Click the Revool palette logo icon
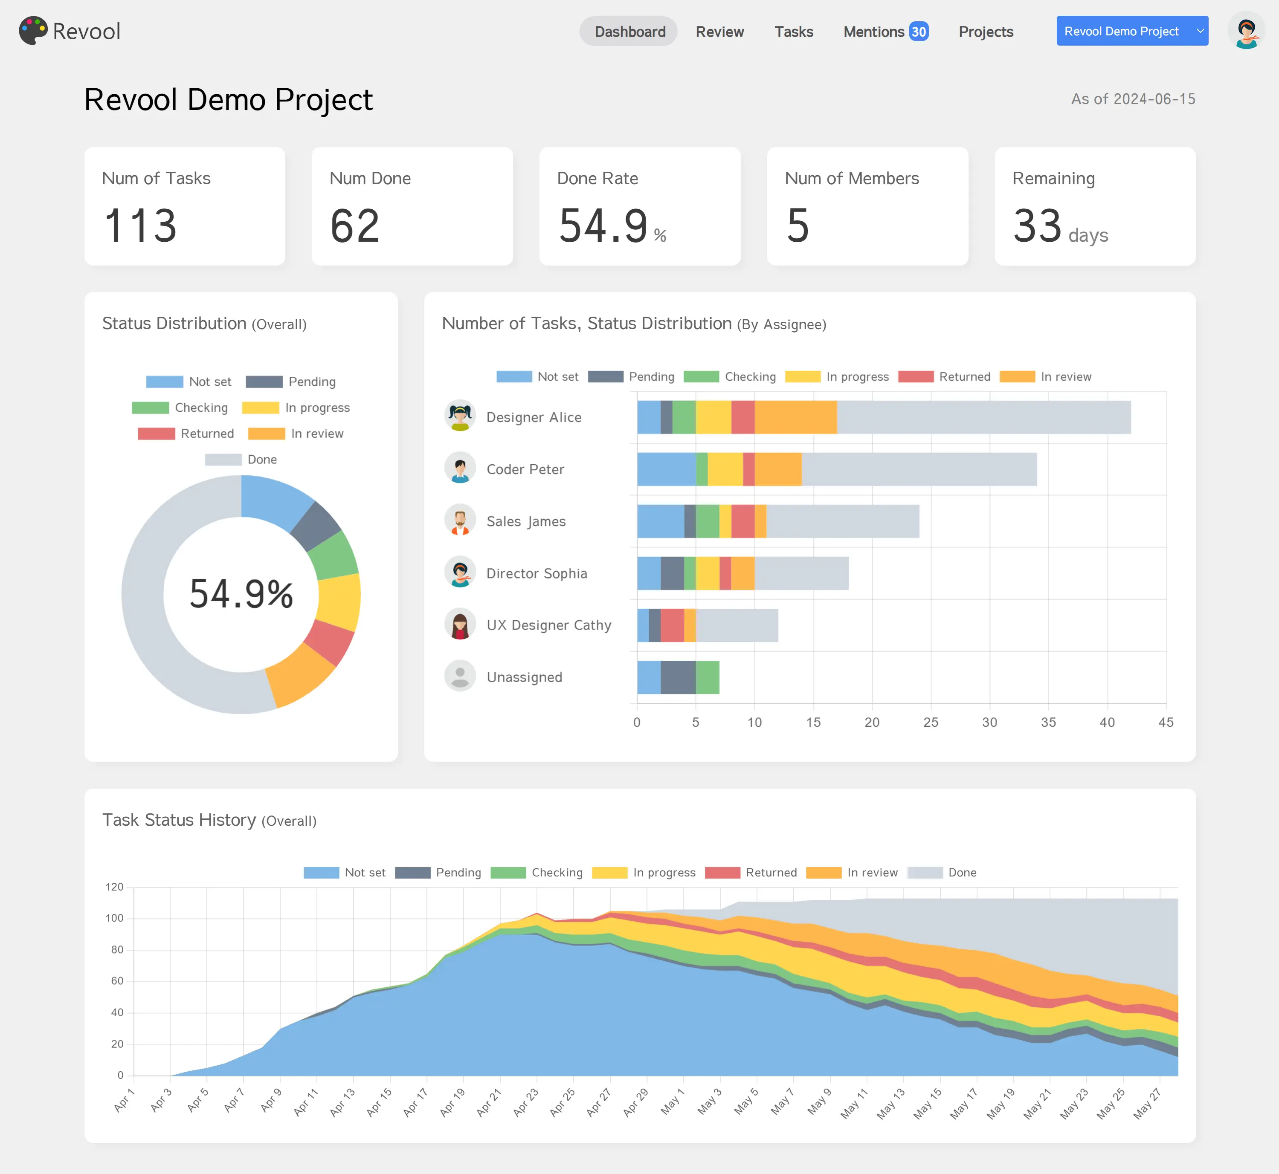Viewport: 1279px width, 1174px height. pyautogui.click(x=33, y=31)
